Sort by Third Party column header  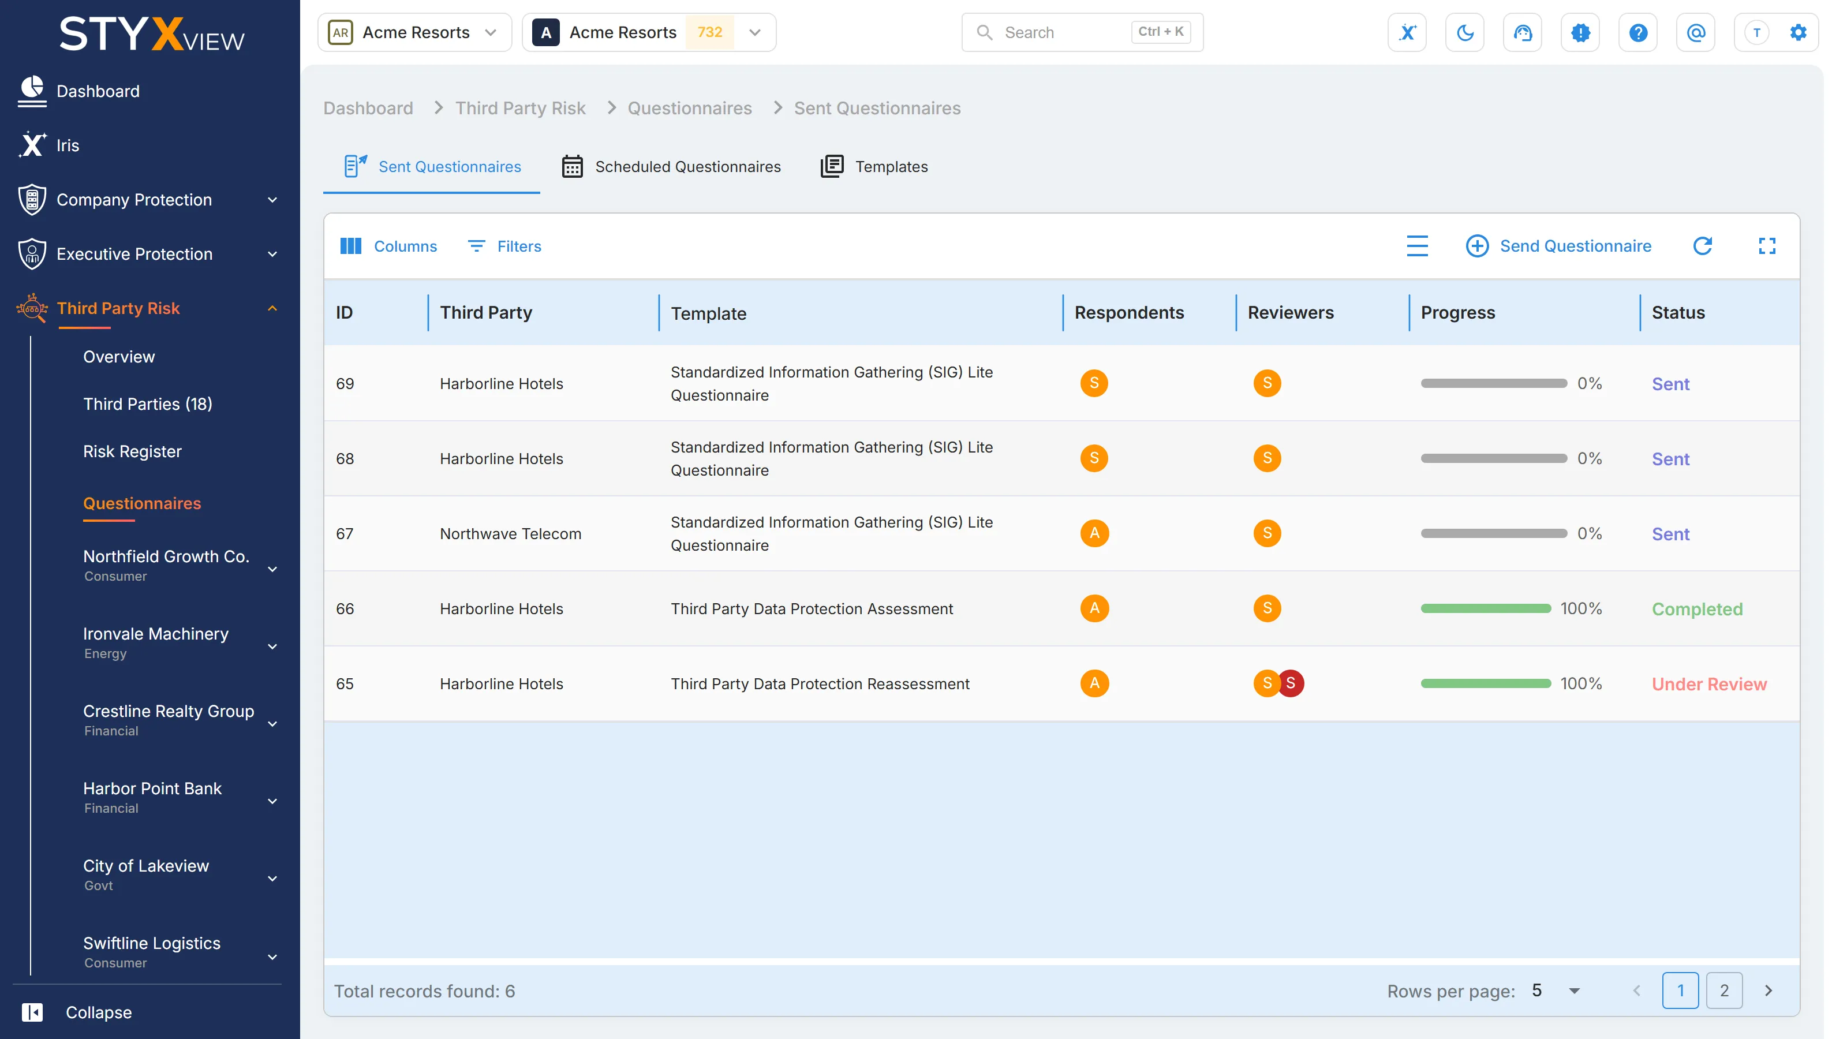point(486,313)
